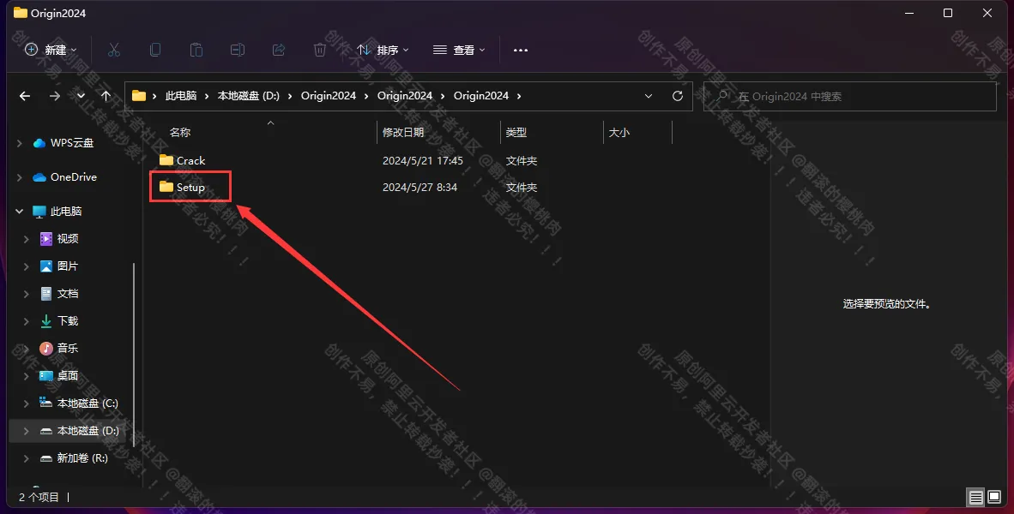Click the Copy icon in toolbar
The width and height of the screenshot is (1014, 514).
(x=155, y=50)
